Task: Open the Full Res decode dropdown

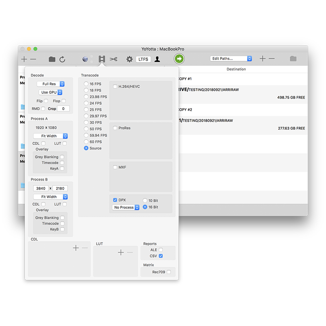Action: pos(51,84)
